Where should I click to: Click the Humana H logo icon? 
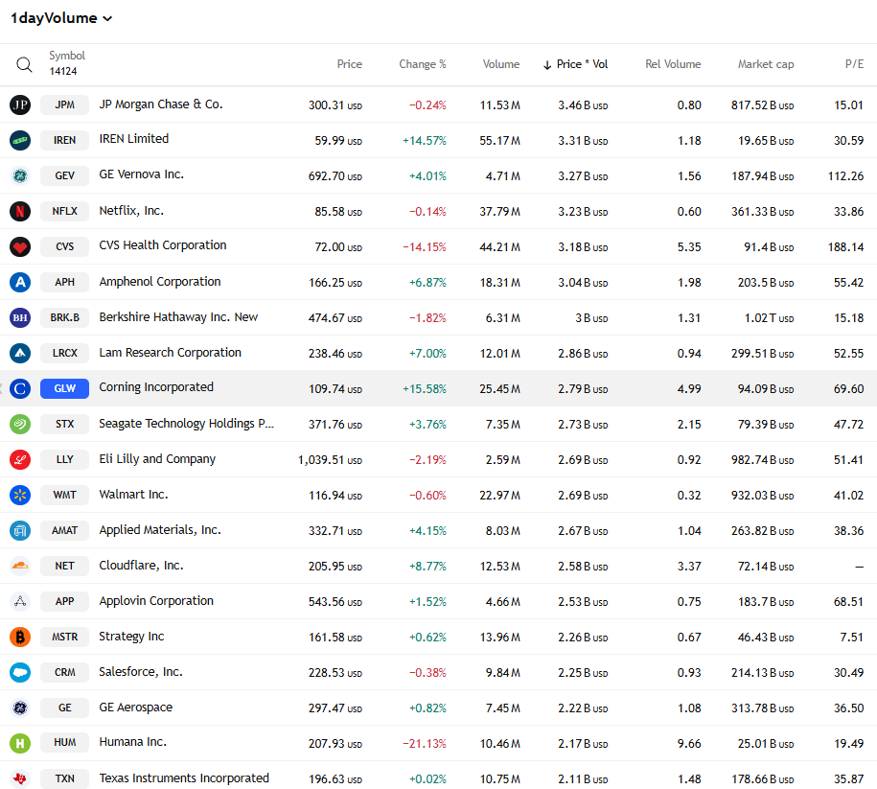pos(20,743)
